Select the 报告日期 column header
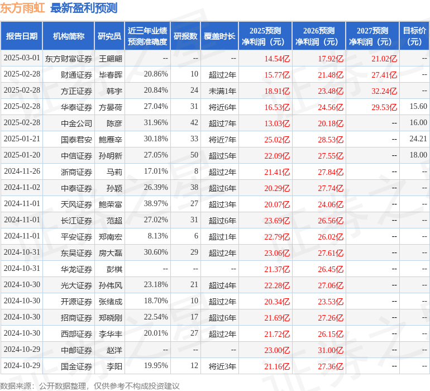The height and width of the screenshot is (391, 430). coord(22,36)
